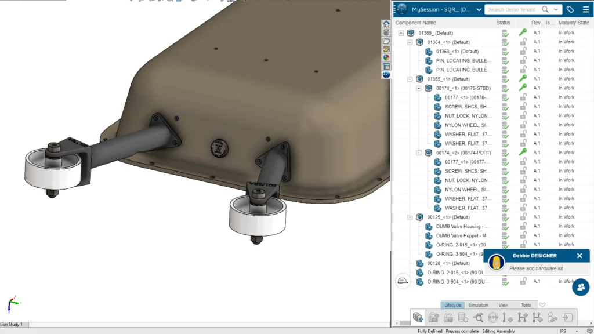
Task: Open the hamburger menu in MySession header
Action: point(586,9)
